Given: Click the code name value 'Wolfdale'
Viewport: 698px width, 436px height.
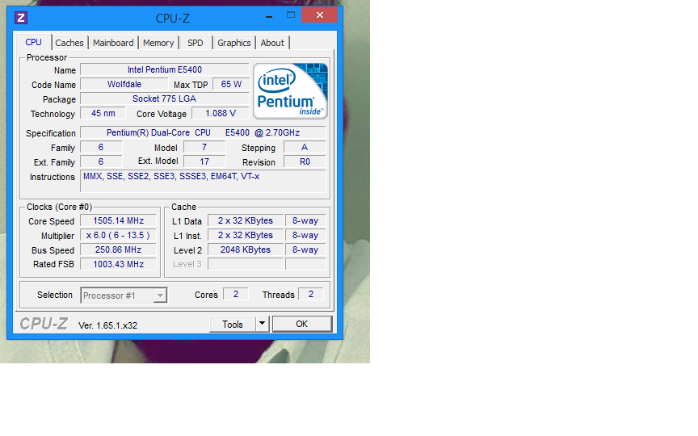Looking at the screenshot, I should pos(124,84).
